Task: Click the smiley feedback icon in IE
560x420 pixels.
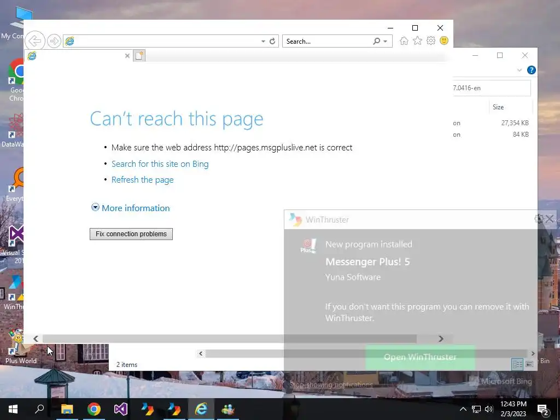Action: (444, 40)
